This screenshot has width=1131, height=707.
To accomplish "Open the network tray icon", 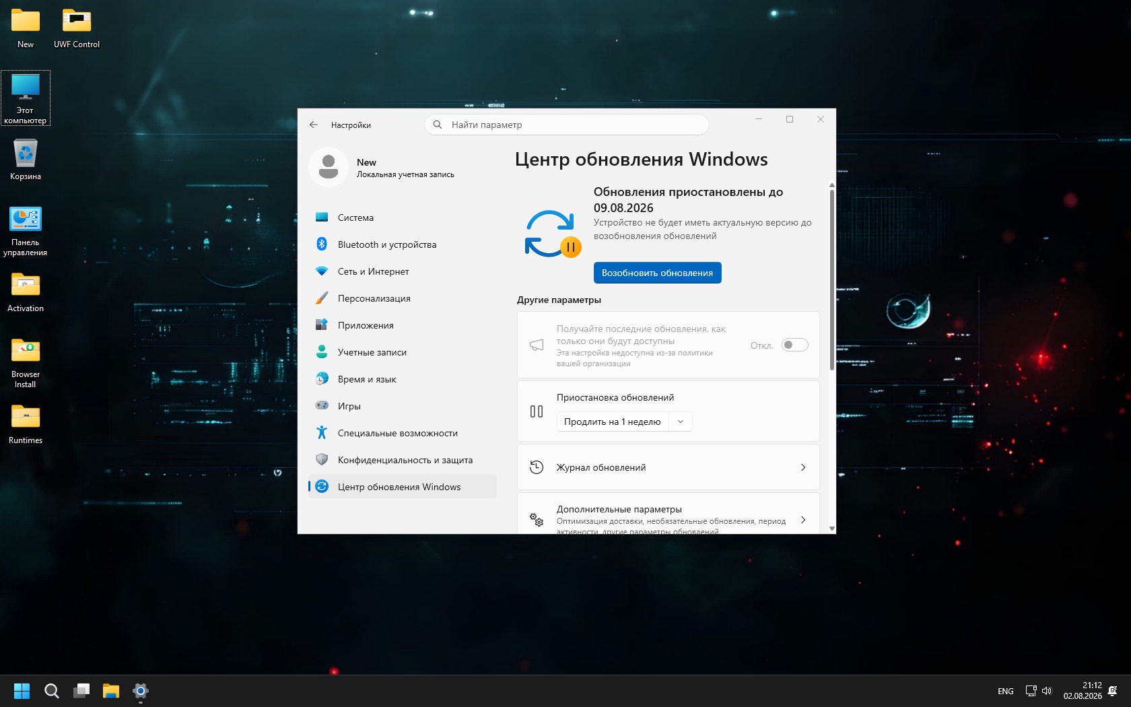I will 1031,691.
